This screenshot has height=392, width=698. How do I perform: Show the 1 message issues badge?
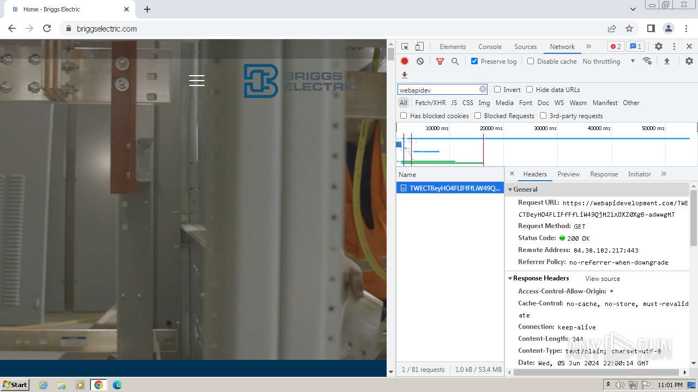(x=635, y=47)
